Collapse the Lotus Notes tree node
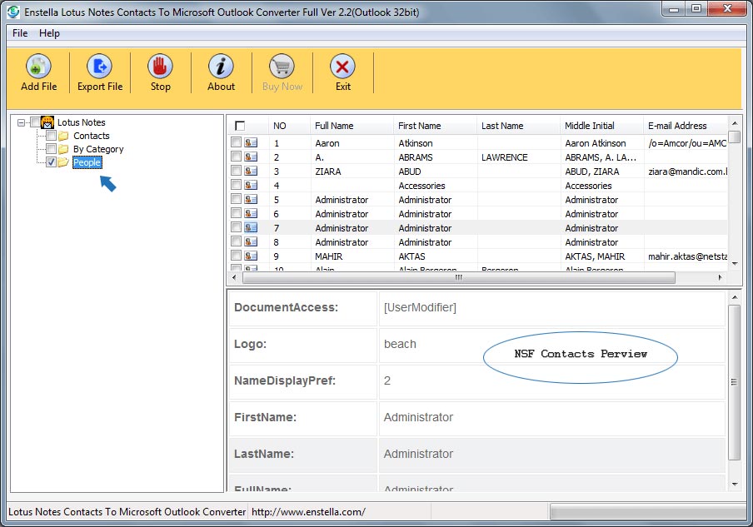The image size is (753, 527). click(21, 122)
